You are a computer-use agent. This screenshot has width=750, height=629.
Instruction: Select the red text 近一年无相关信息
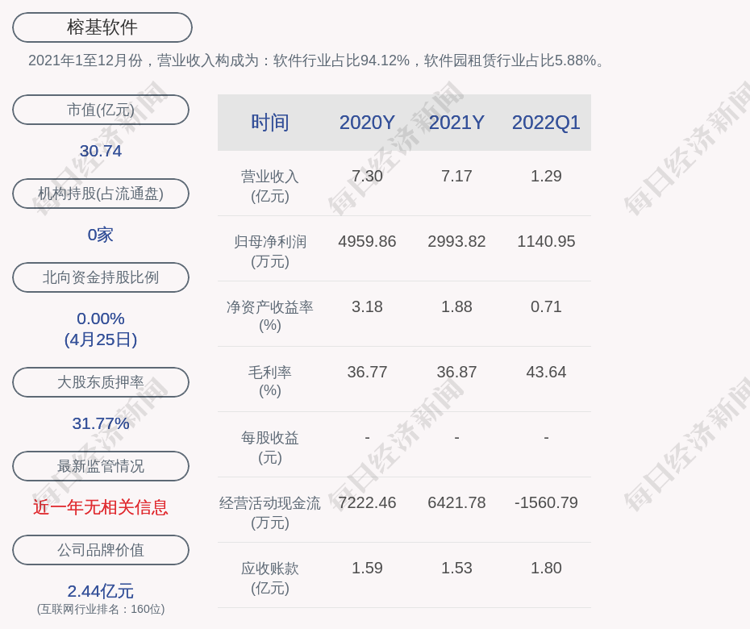pos(101,507)
